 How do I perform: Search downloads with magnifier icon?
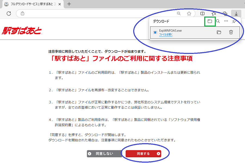218,21
